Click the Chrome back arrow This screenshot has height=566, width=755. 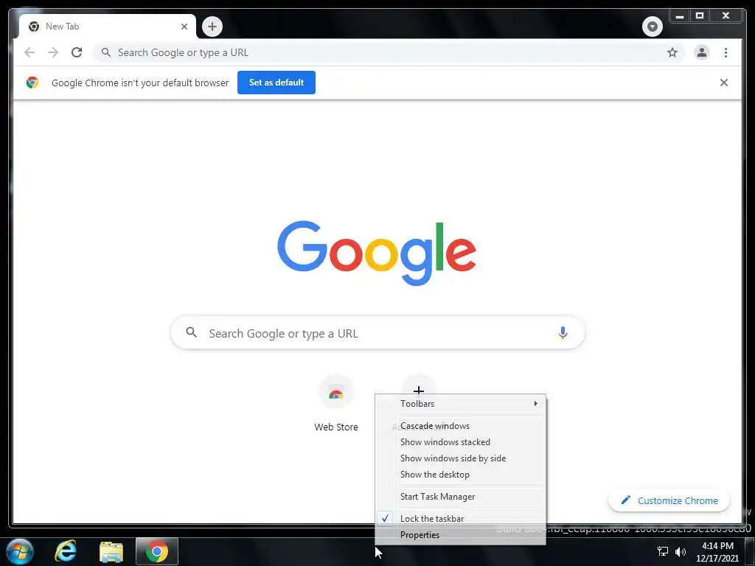click(29, 52)
